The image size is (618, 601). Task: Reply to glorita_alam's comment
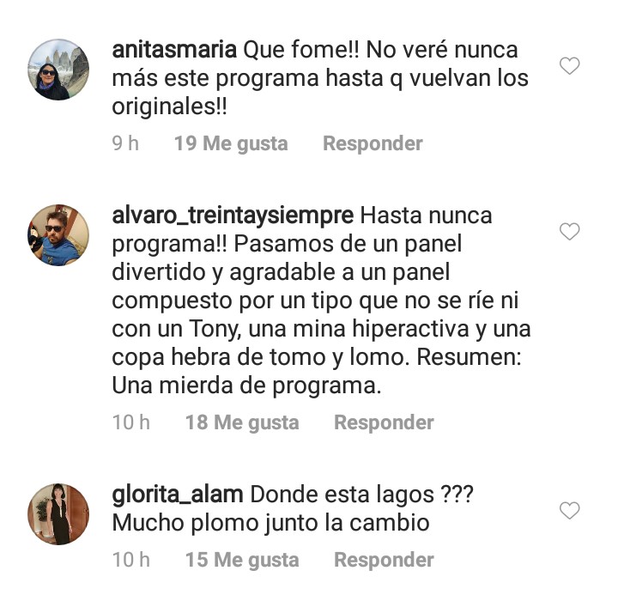click(x=384, y=561)
